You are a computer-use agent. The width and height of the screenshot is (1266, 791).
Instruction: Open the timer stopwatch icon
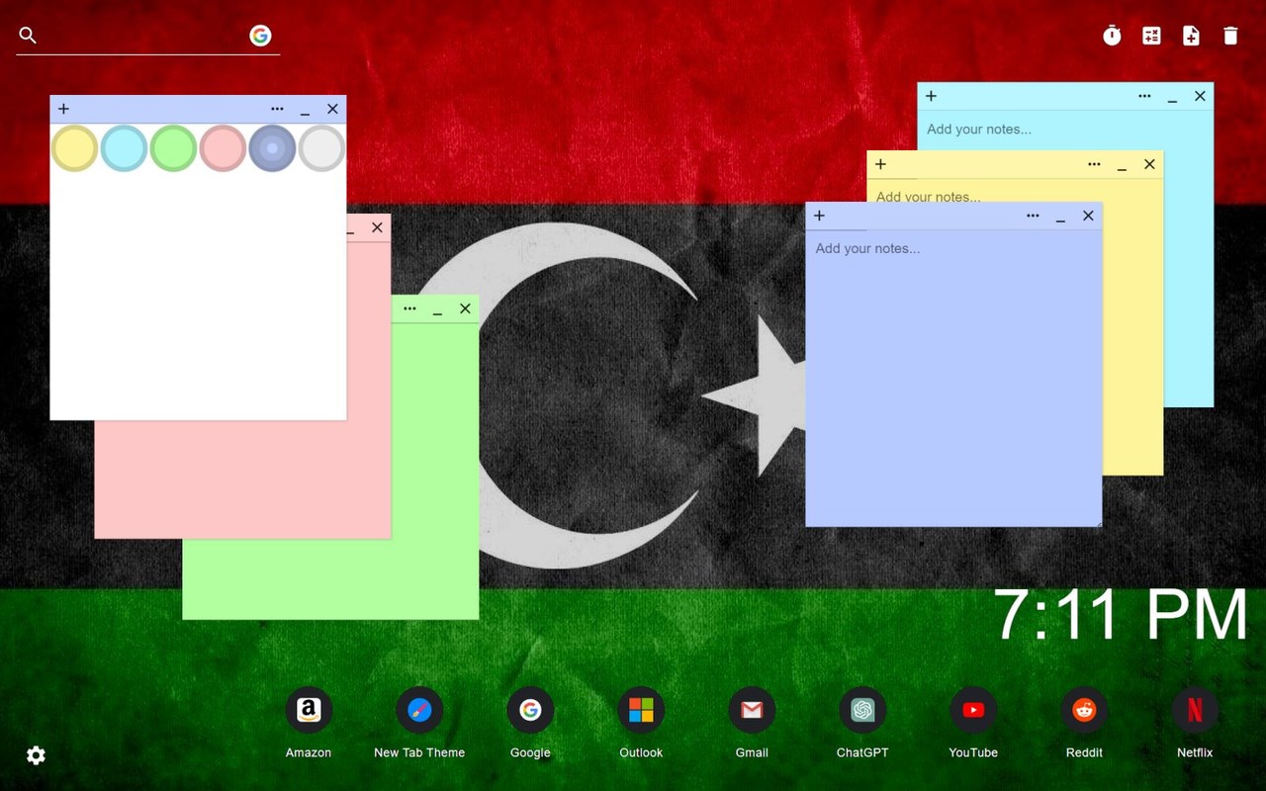[x=1112, y=36]
